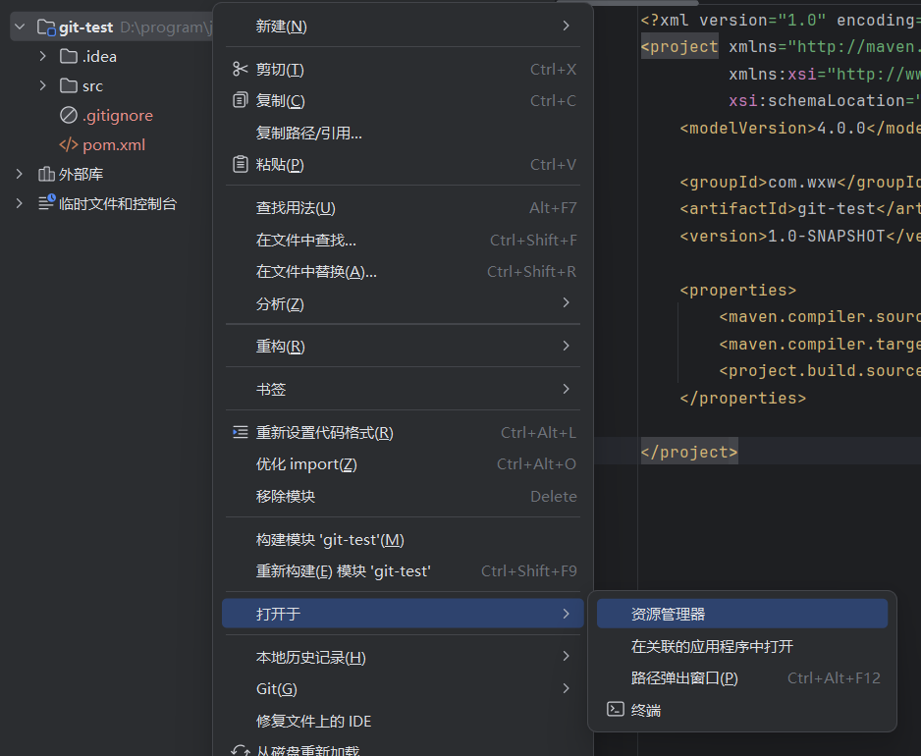Select 路径弹出窗口(P) submenu entry
Screen dimensions: 921x756
coord(742,677)
